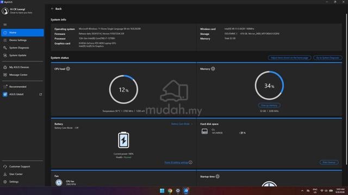Open Google Chrome from the taskbar
This screenshot has height=195, width=348.
point(170,191)
